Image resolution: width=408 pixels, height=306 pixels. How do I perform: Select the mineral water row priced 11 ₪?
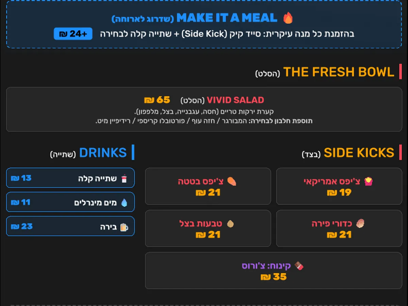70,202
